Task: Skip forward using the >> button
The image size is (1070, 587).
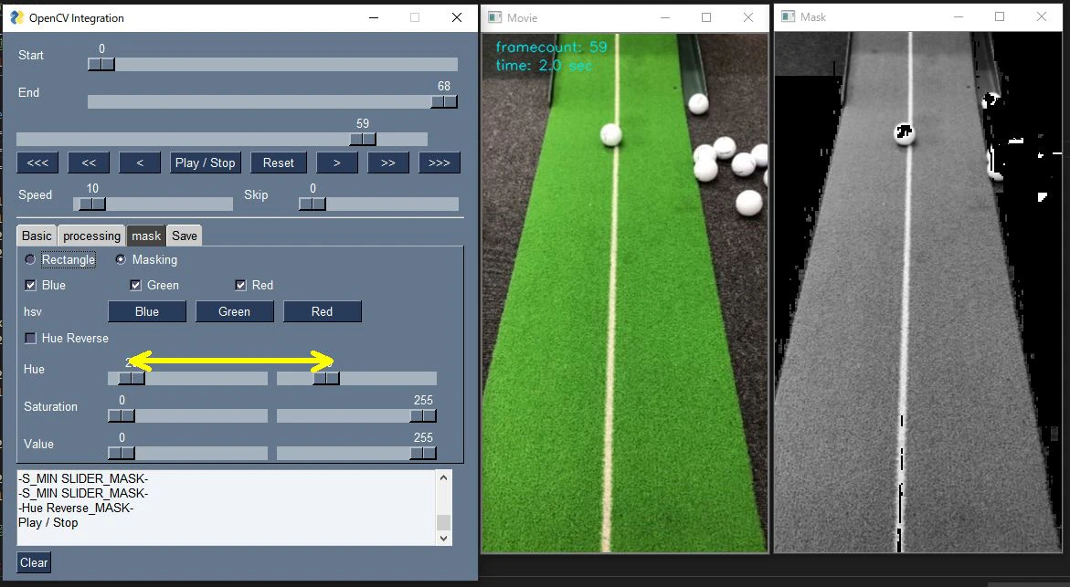Action: click(x=387, y=162)
